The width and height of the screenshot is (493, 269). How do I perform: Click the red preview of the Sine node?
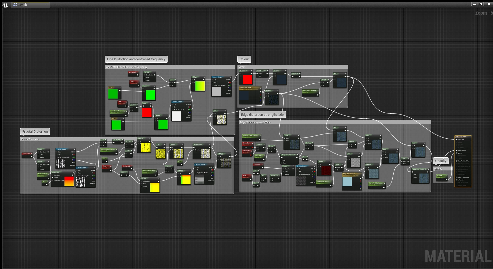click(147, 112)
